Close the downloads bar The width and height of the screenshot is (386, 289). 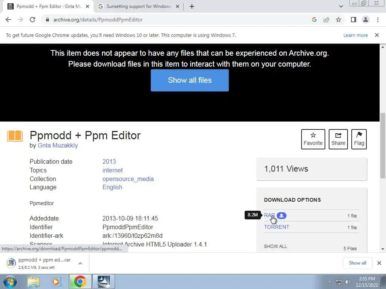379,263
